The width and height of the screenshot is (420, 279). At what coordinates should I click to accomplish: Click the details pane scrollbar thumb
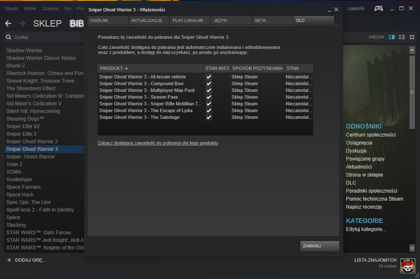[x=412, y=92]
